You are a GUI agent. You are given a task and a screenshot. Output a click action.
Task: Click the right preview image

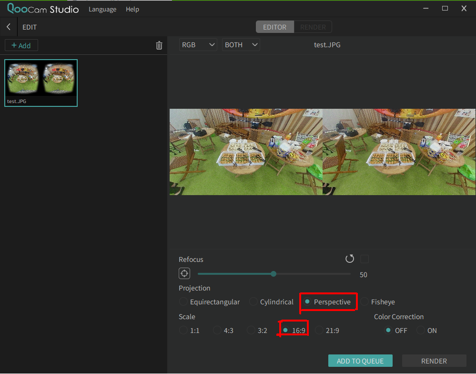(399, 152)
